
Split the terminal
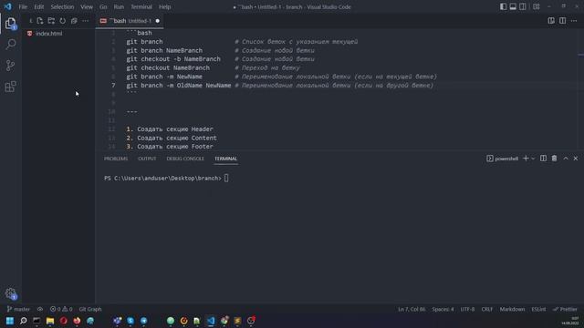[544, 159]
